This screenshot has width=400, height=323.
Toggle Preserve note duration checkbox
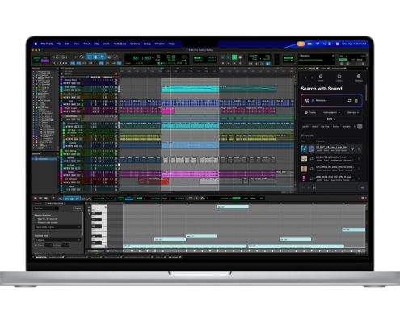click(36, 222)
